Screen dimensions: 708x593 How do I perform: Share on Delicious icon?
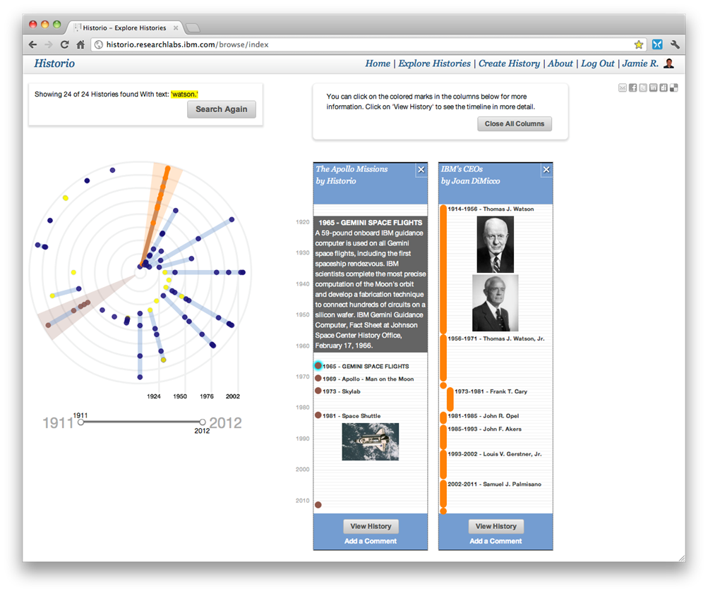click(x=673, y=87)
